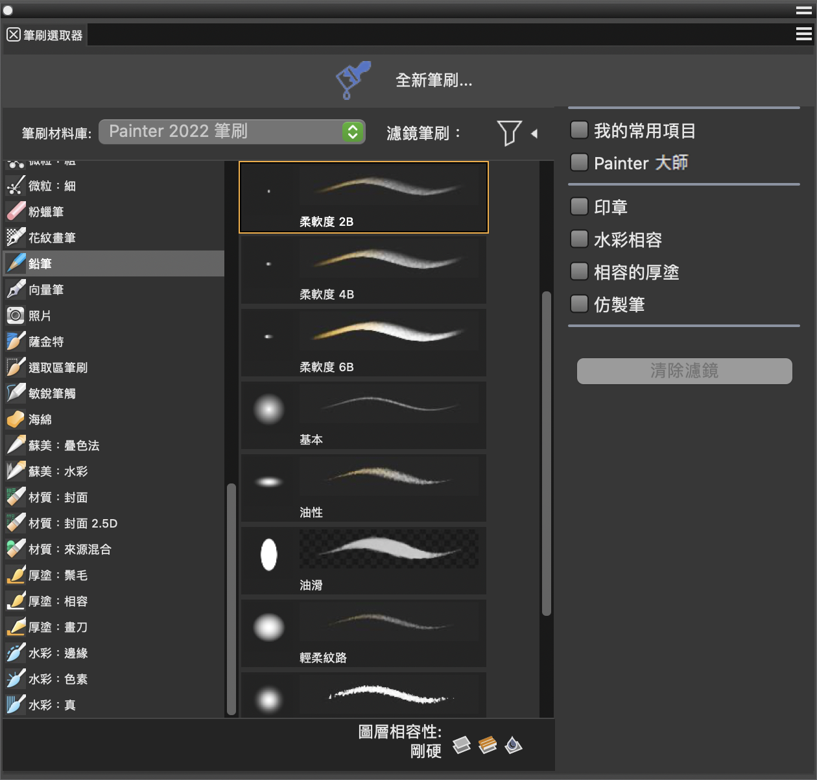
Task: Open the Painter 2022 筆刷 library dropdown
Action: click(232, 132)
